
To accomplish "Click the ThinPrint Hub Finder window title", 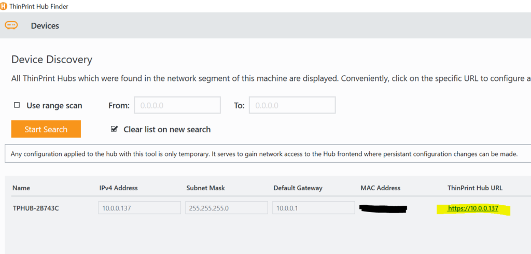I will (38, 6).
